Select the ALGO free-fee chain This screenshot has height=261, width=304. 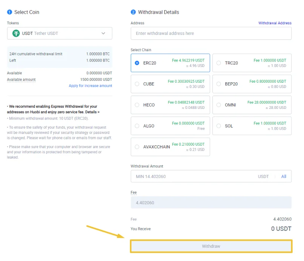170,126
